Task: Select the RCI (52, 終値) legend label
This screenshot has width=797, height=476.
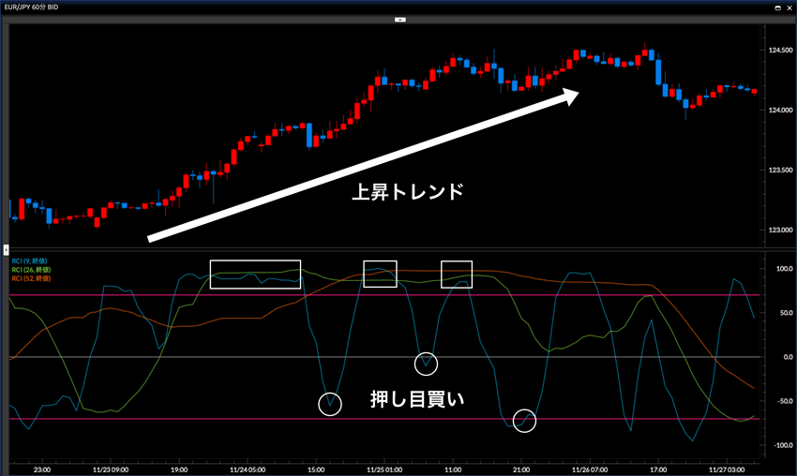Action: coord(32,278)
